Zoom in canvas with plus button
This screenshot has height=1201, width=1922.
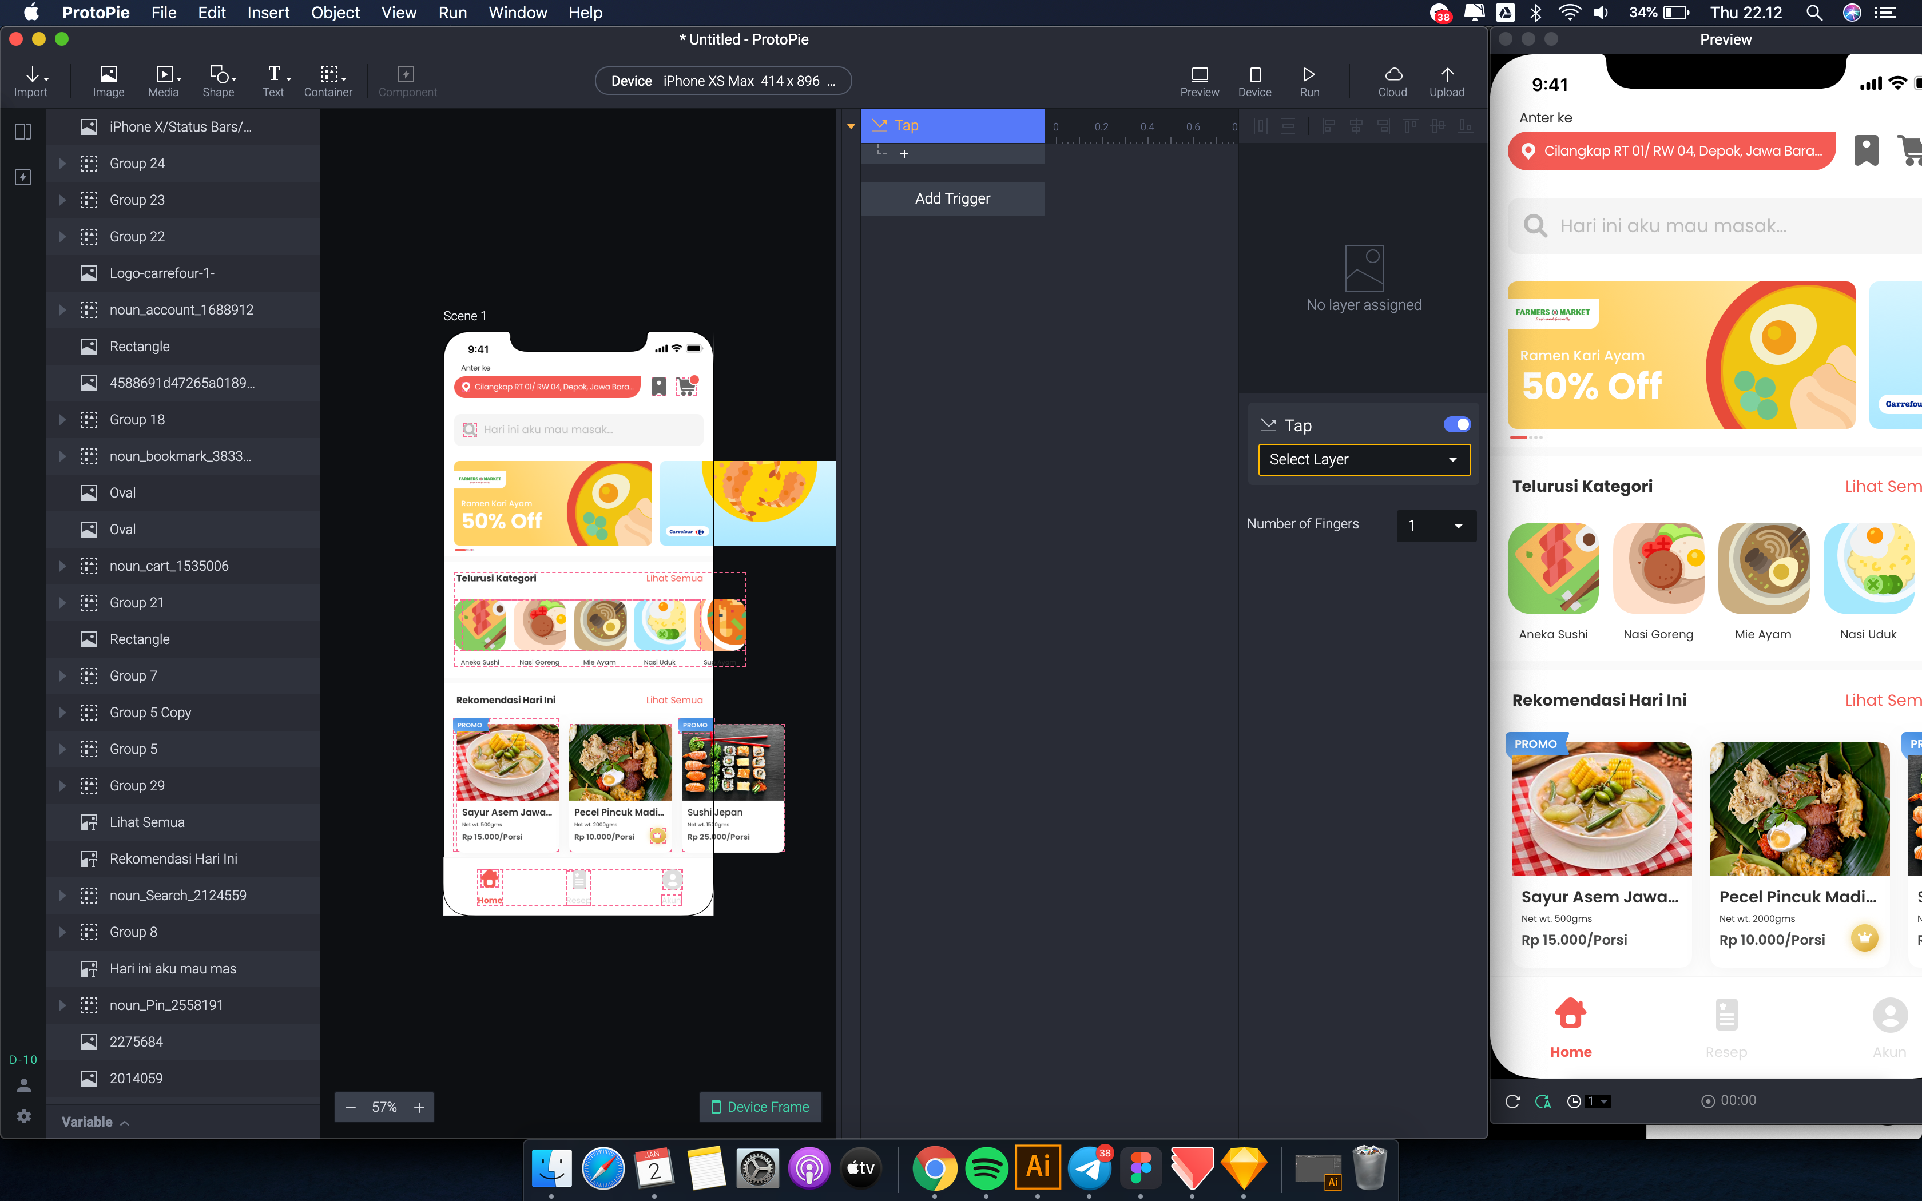419,1107
